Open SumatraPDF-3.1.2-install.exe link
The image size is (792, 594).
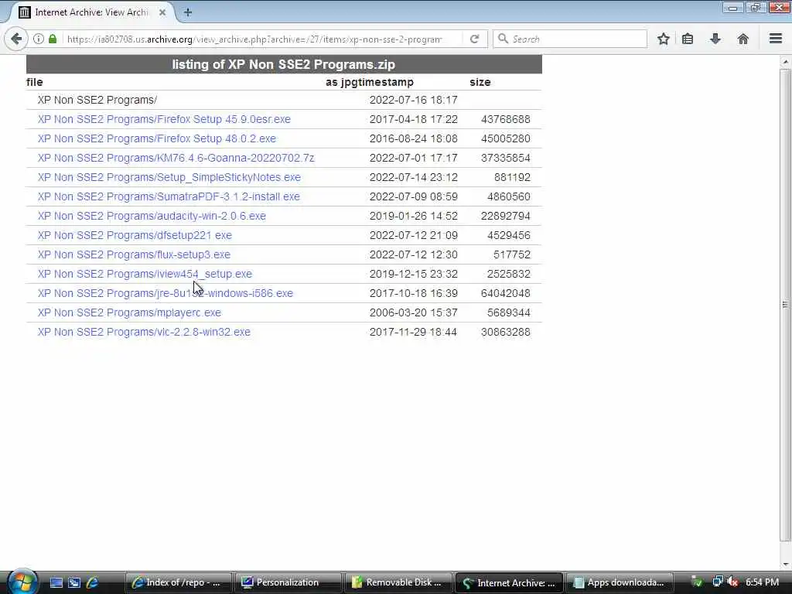169,196
